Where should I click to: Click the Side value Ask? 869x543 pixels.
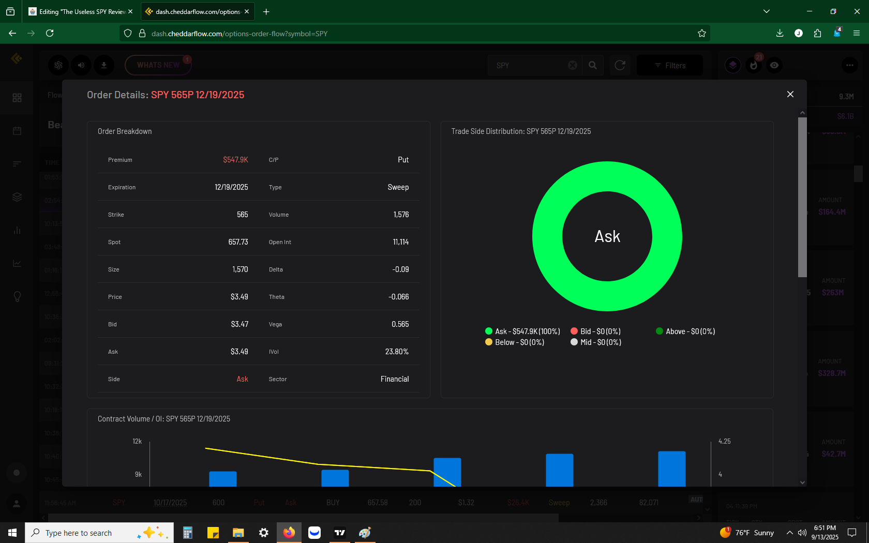coord(242,379)
